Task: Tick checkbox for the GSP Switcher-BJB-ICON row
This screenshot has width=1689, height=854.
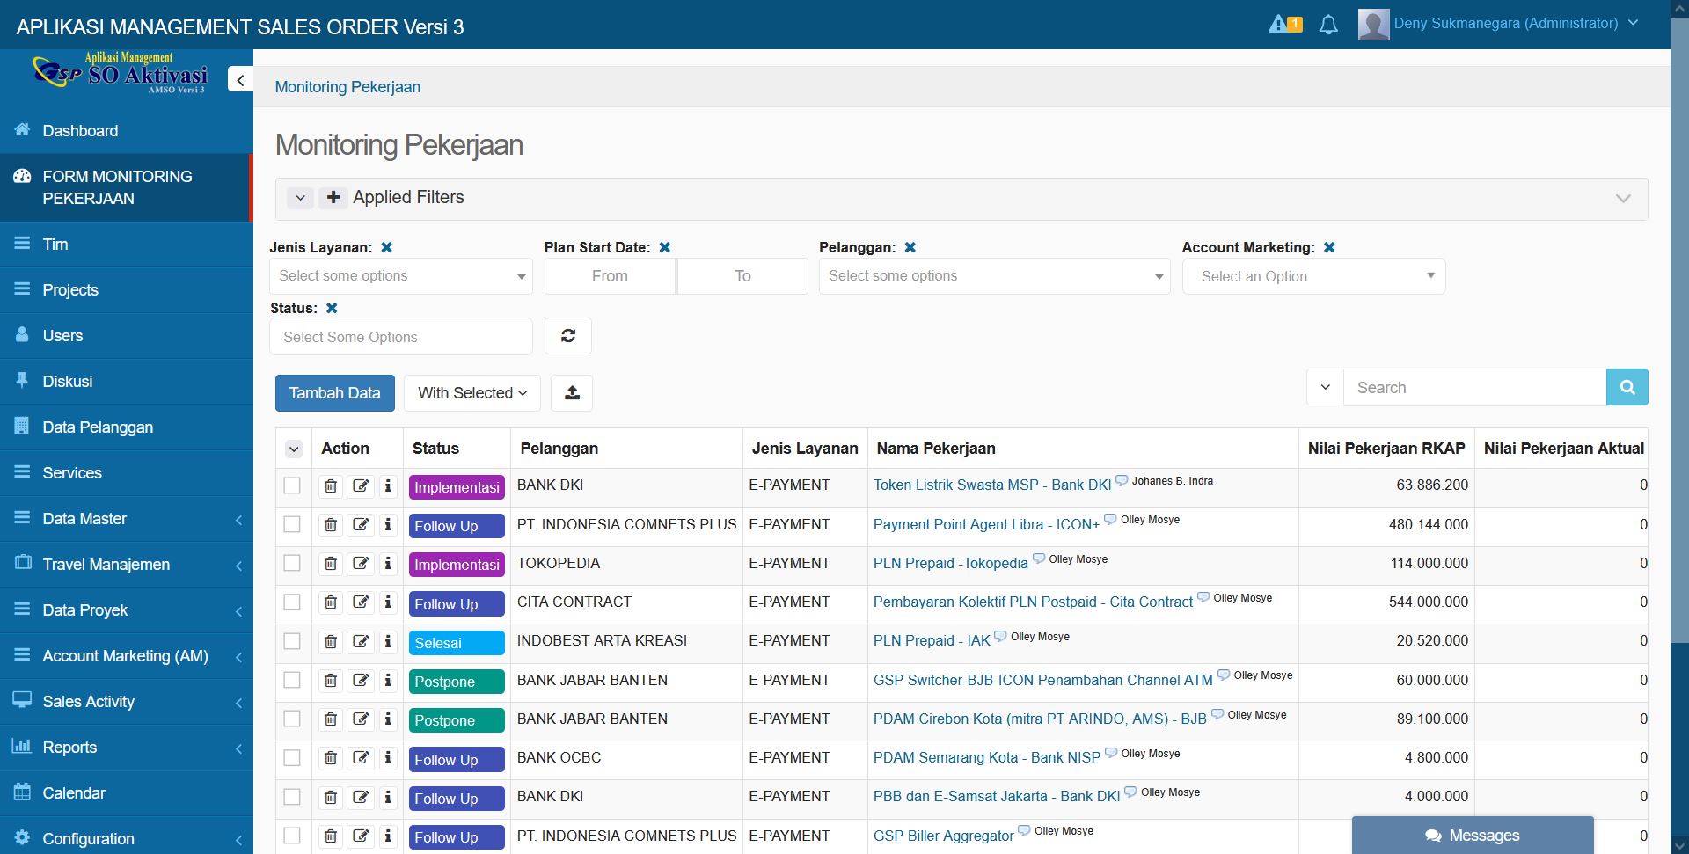Action: 292,680
